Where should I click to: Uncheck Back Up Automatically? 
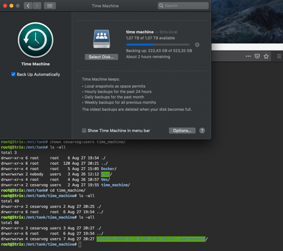click(x=13, y=74)
